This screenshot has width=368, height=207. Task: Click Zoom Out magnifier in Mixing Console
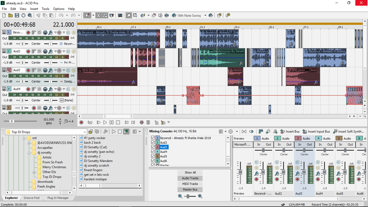click(x=180, y=196)
